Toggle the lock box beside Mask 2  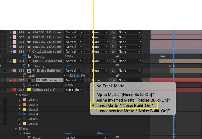[5, 104]
